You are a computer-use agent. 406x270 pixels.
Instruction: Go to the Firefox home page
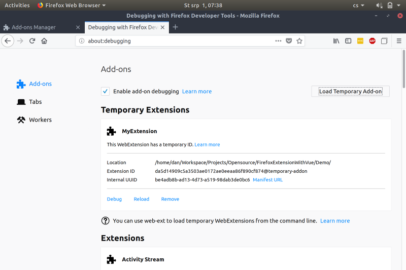pos(44,41)
